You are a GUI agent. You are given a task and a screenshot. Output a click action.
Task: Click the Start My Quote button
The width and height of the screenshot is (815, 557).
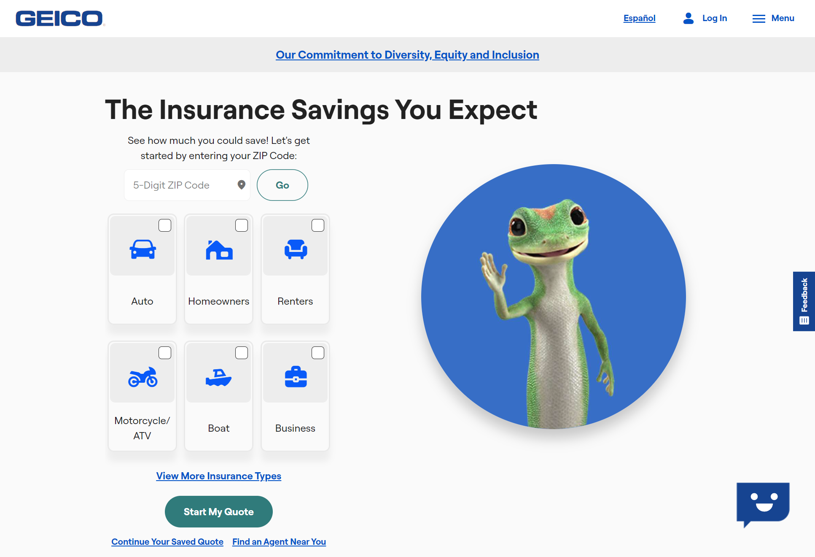[x=219, y=512]
